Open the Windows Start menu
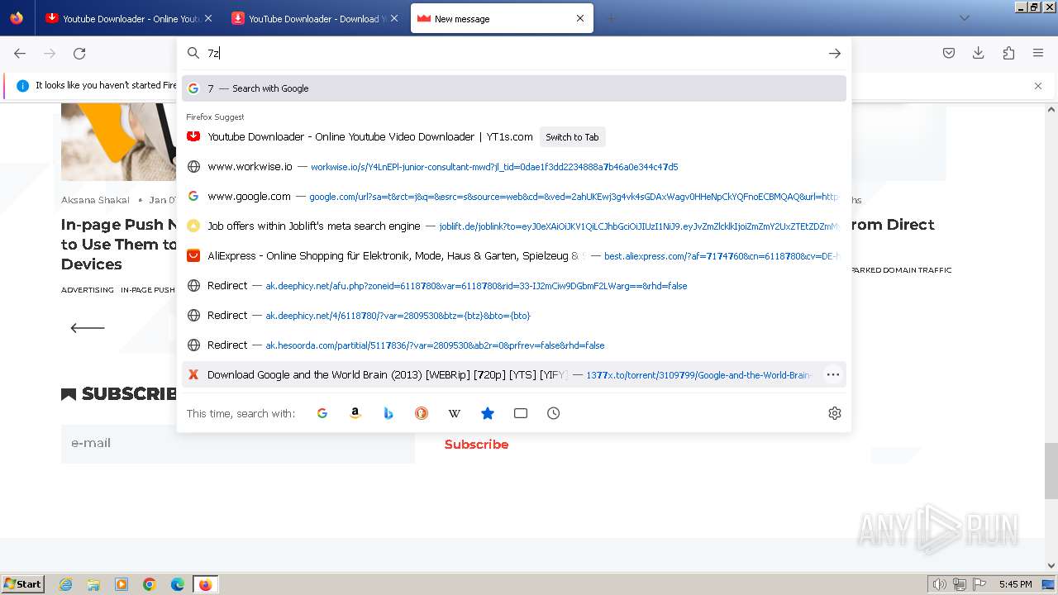This screenshot has width=1058, height=595. tap(22, 584)
